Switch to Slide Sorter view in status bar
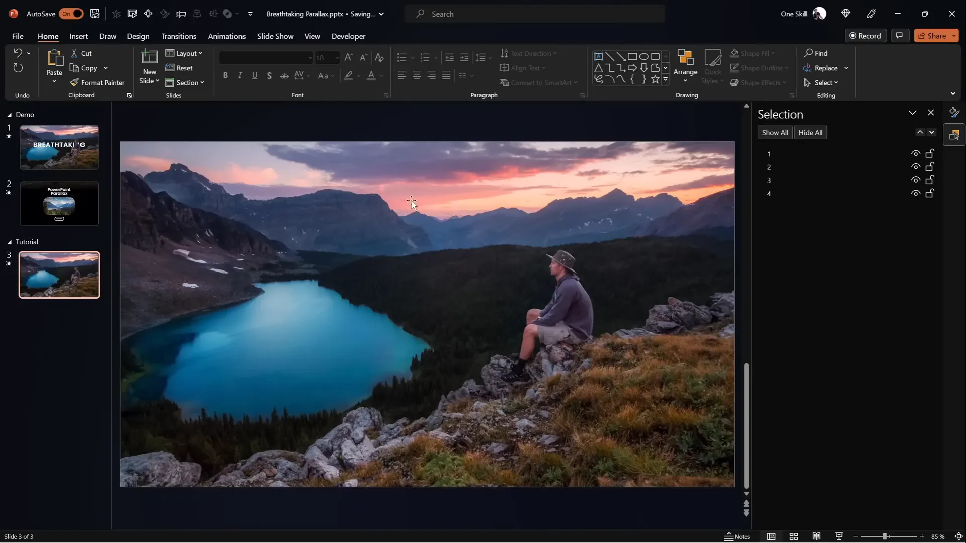This screenshot has width=966, height=543. [x=794, y=536]
